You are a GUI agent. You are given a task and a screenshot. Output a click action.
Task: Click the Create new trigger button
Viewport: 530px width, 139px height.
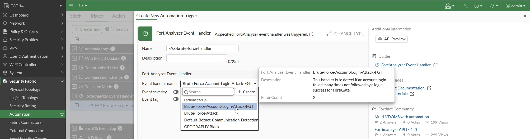pyautogui.click(x=87, y=29)
